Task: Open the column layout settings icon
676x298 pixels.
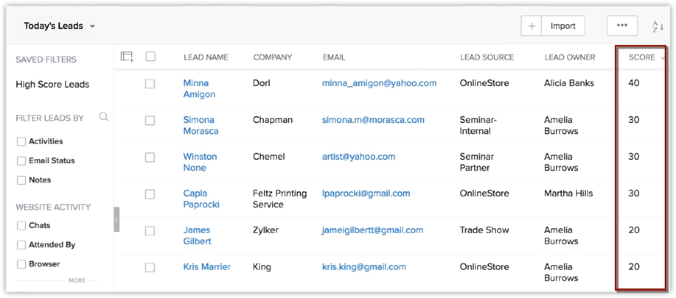Action: [x=127, y=56]
